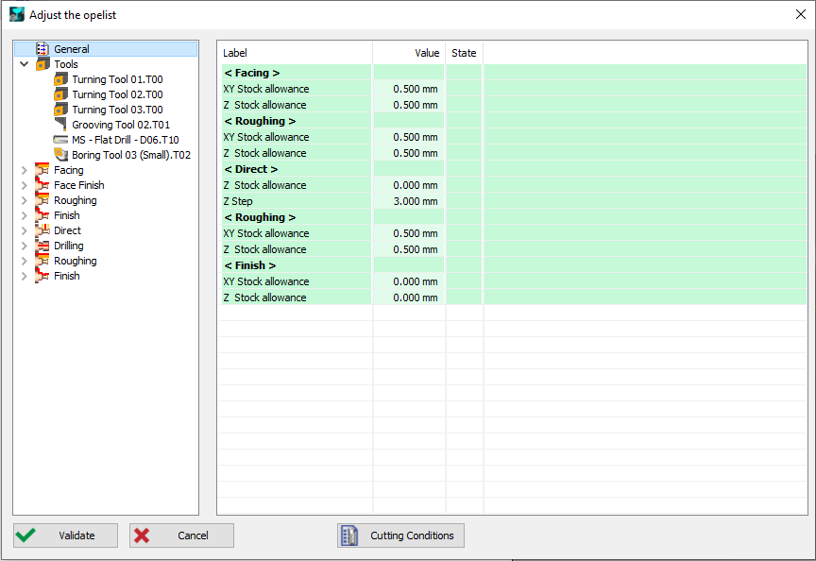Select the Turning Tool 01.T00 icon

pyautogui.click(x=59, y=79)
